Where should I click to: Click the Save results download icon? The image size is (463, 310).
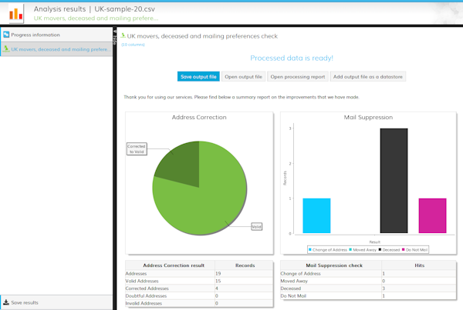point(6,302)
